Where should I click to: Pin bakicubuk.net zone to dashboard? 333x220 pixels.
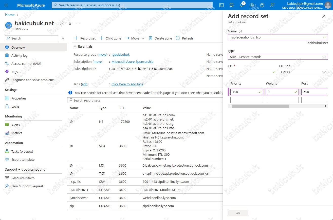coord(62,23)
